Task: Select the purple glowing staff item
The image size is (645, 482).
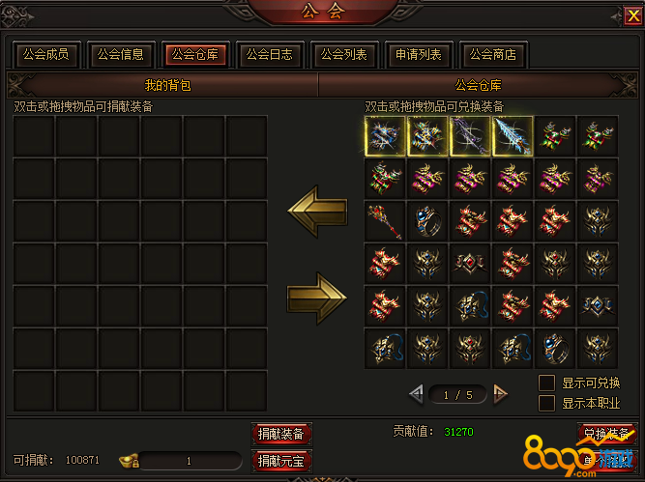Action: click(470, 136)
